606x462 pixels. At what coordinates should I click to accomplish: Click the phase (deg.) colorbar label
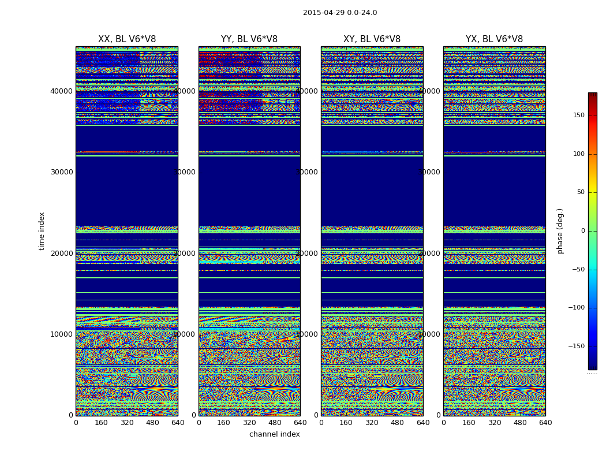pyautogui.click(x=560, y=231)
